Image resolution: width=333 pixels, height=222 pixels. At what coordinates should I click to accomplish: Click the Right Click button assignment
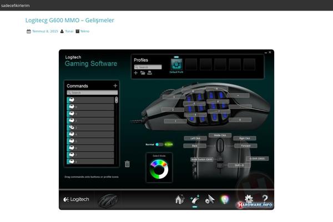[x=245, y=138]
